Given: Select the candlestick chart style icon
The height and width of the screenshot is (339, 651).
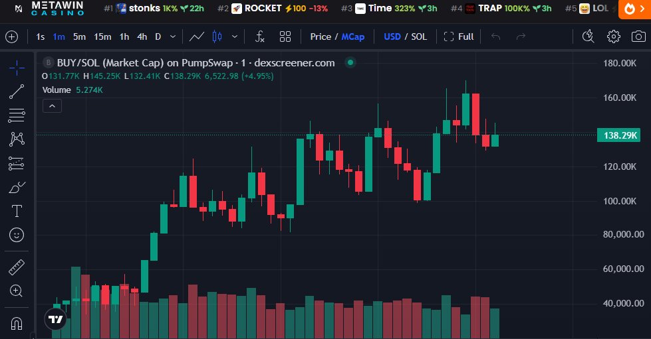Looking at the screenshot, I should pos(217,37).
